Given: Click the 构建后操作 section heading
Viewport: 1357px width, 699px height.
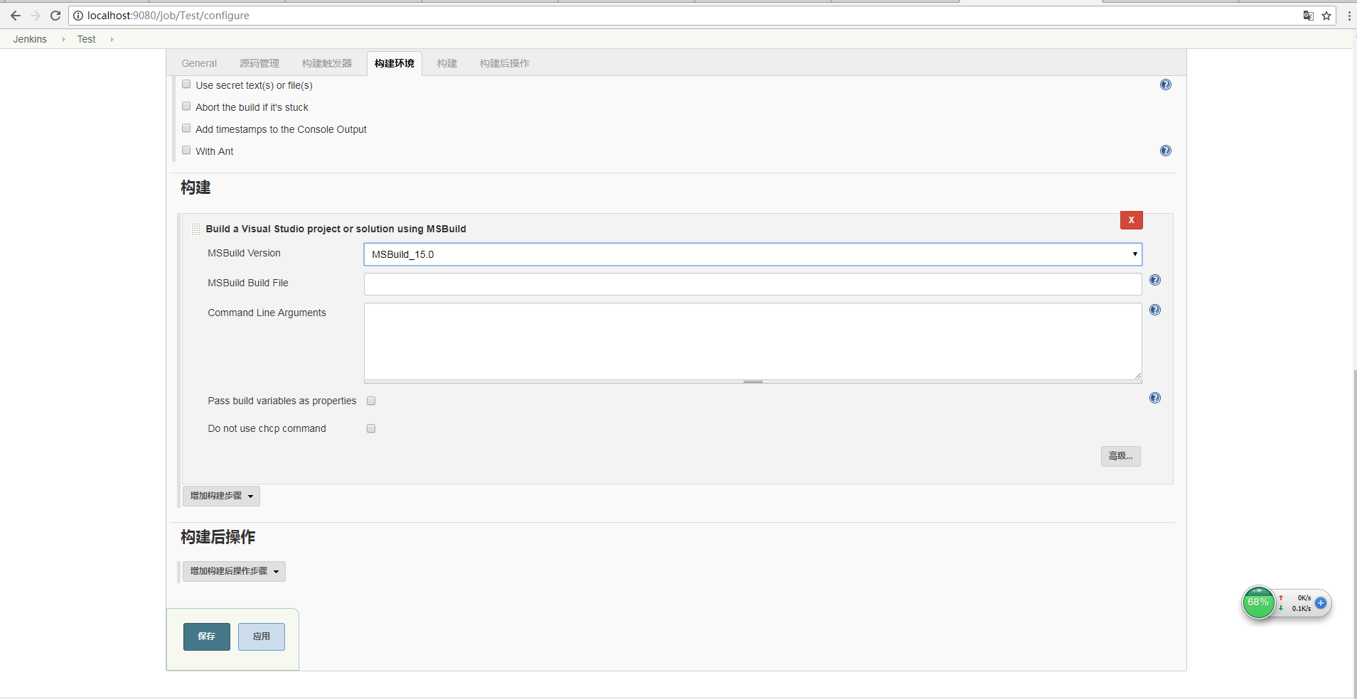Looking at the screenshot, I should [x=218, y=537].
